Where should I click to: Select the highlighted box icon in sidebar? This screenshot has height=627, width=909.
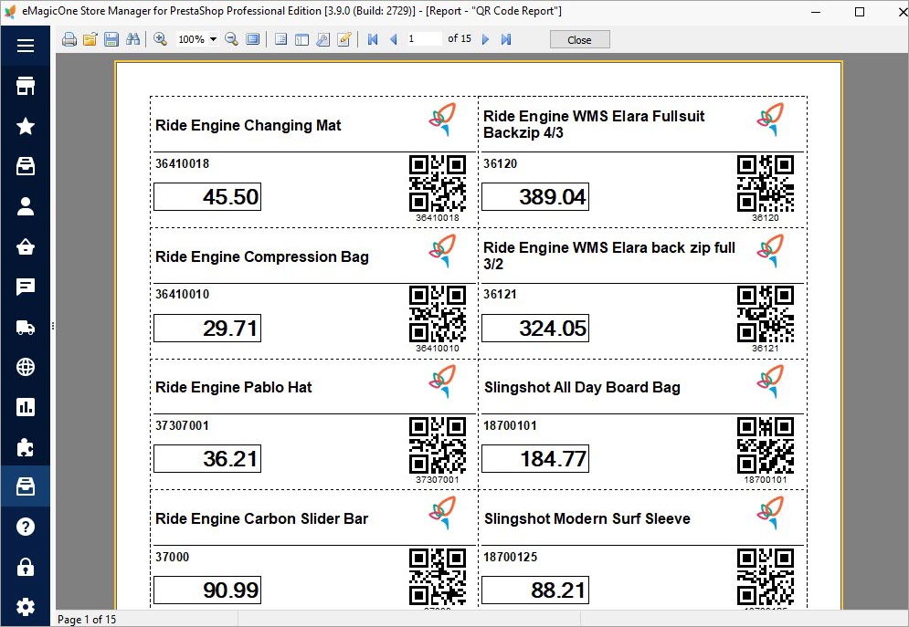point(26,486)
